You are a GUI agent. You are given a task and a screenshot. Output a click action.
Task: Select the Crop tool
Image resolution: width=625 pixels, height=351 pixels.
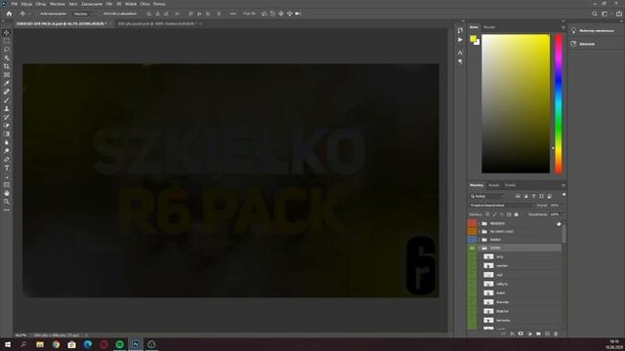[x=7, y=66]
